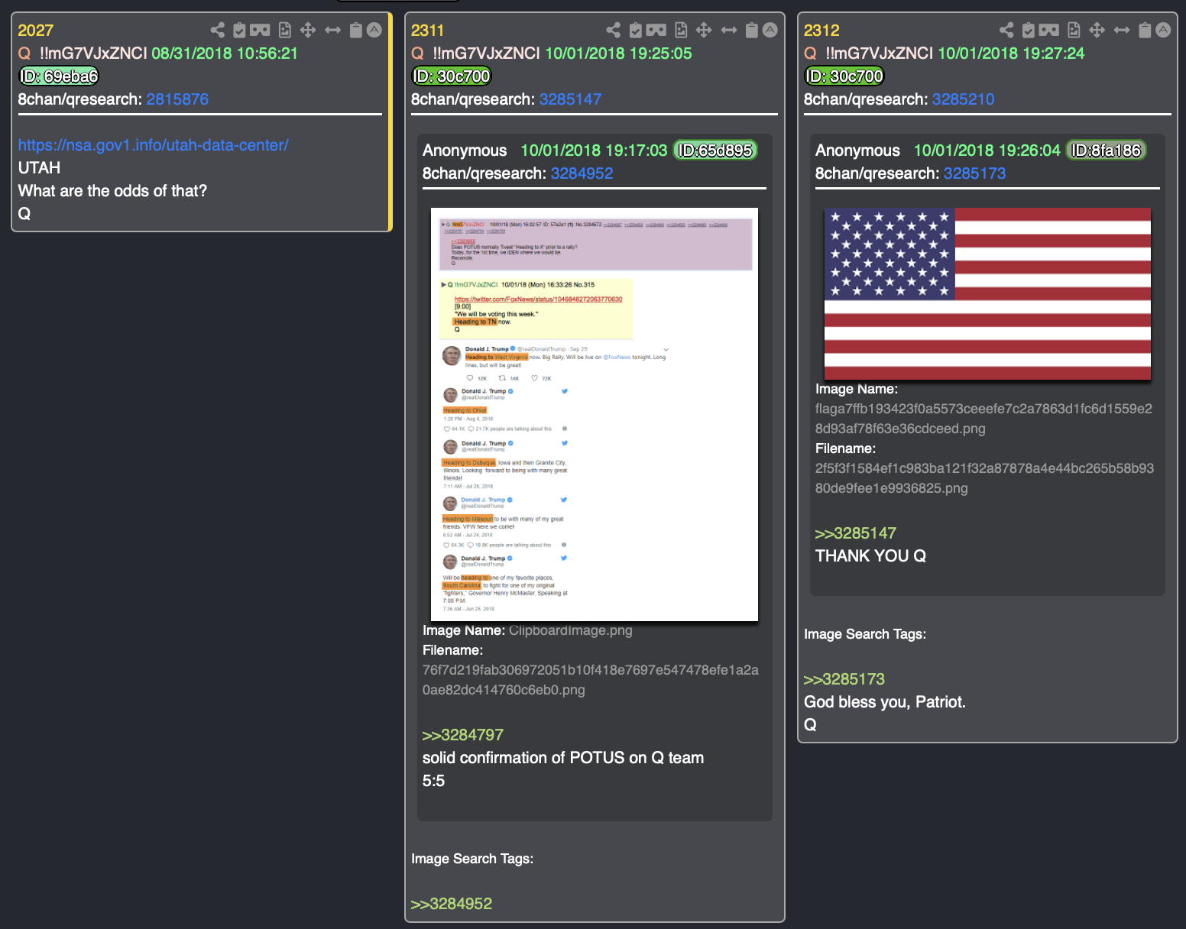Open the American flag image thumbnail
Image resolution: width=1186 pixels, height=929 pixels.
pos(987,294)
